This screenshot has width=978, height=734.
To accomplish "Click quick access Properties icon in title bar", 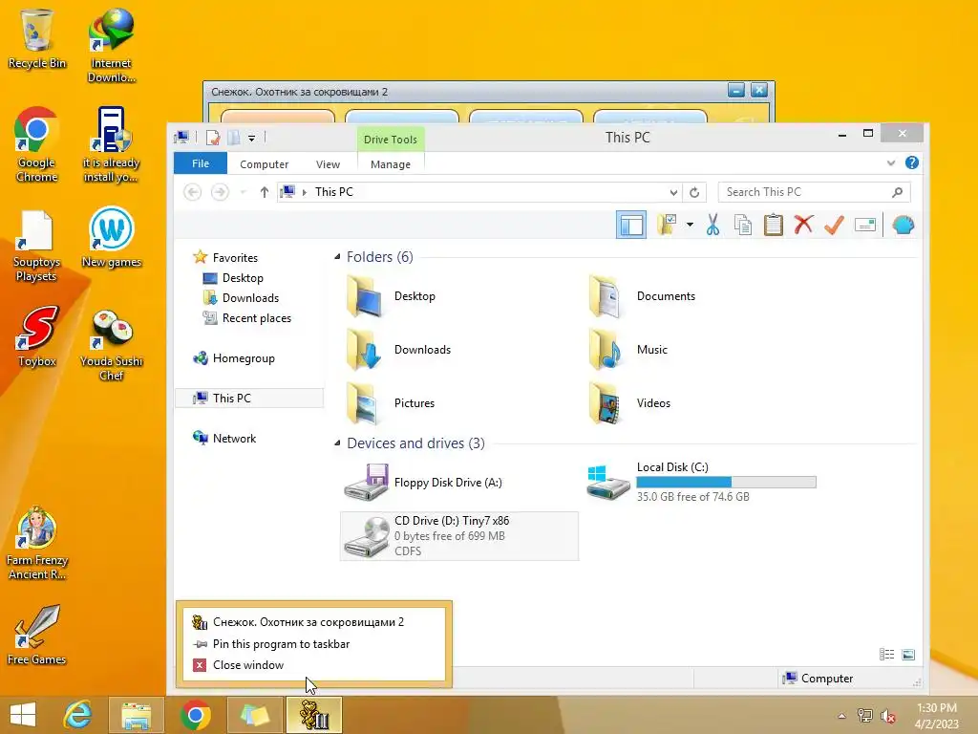I will (x=213, y=138).
